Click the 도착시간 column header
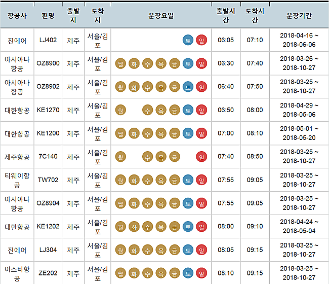Viewport: 329px width, 284px height. click(x=255, y=16)
